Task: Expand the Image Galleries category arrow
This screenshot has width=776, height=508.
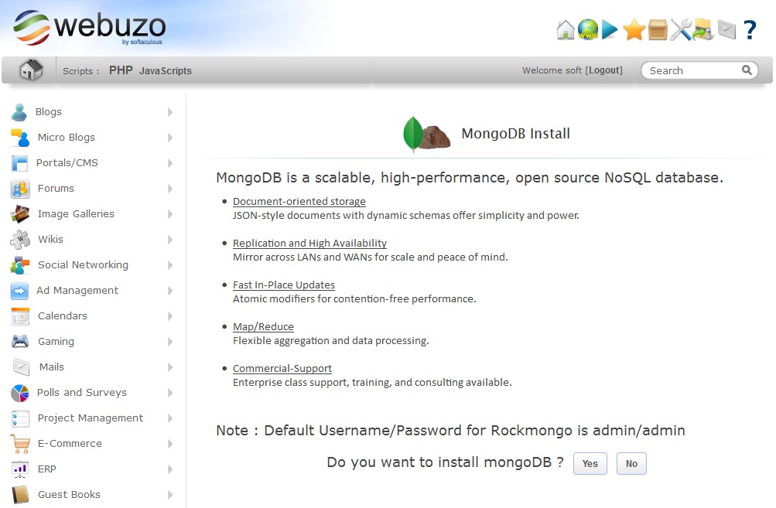Action: 169,214
